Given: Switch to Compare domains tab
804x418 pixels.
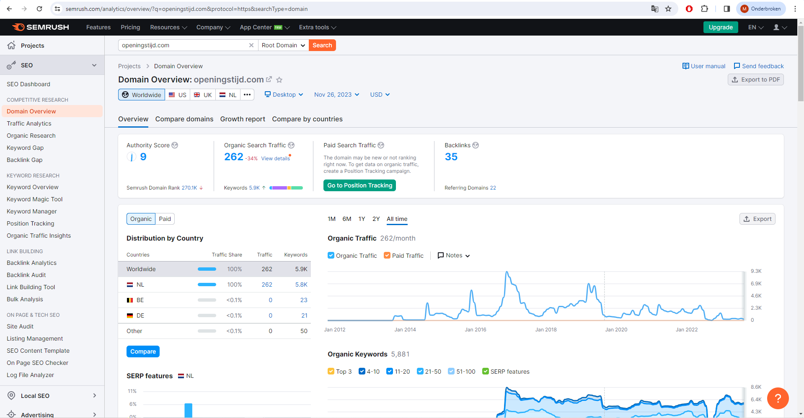Looking at the screenshot, I should [184, 119].
